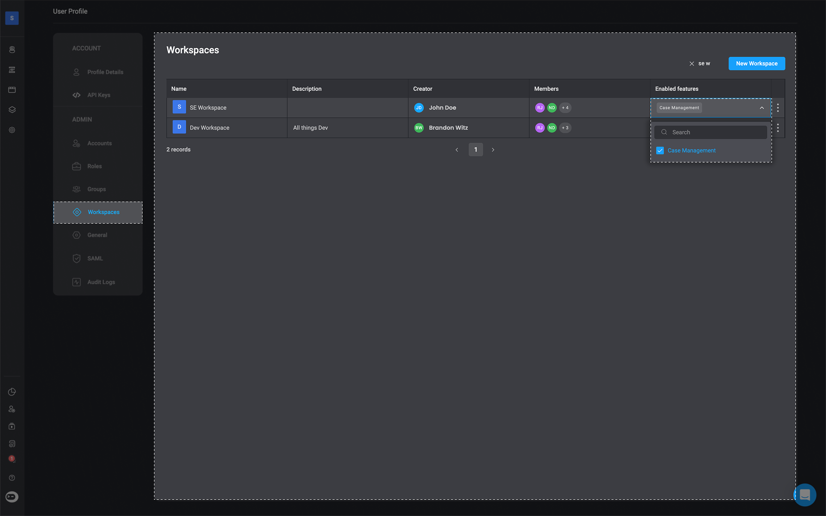Open the pie chart icon in the lower rail
Viewport: 826px width, 516px height.
[12, 392]
